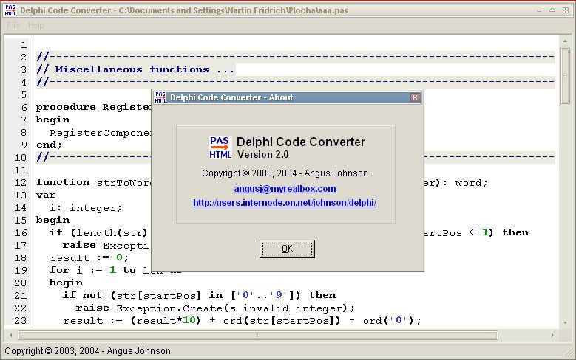The width and height of the screenshot is (576, 360).
Task: Click the horizontal scrollbar left arrow
Action: click(x=11, y=335)
